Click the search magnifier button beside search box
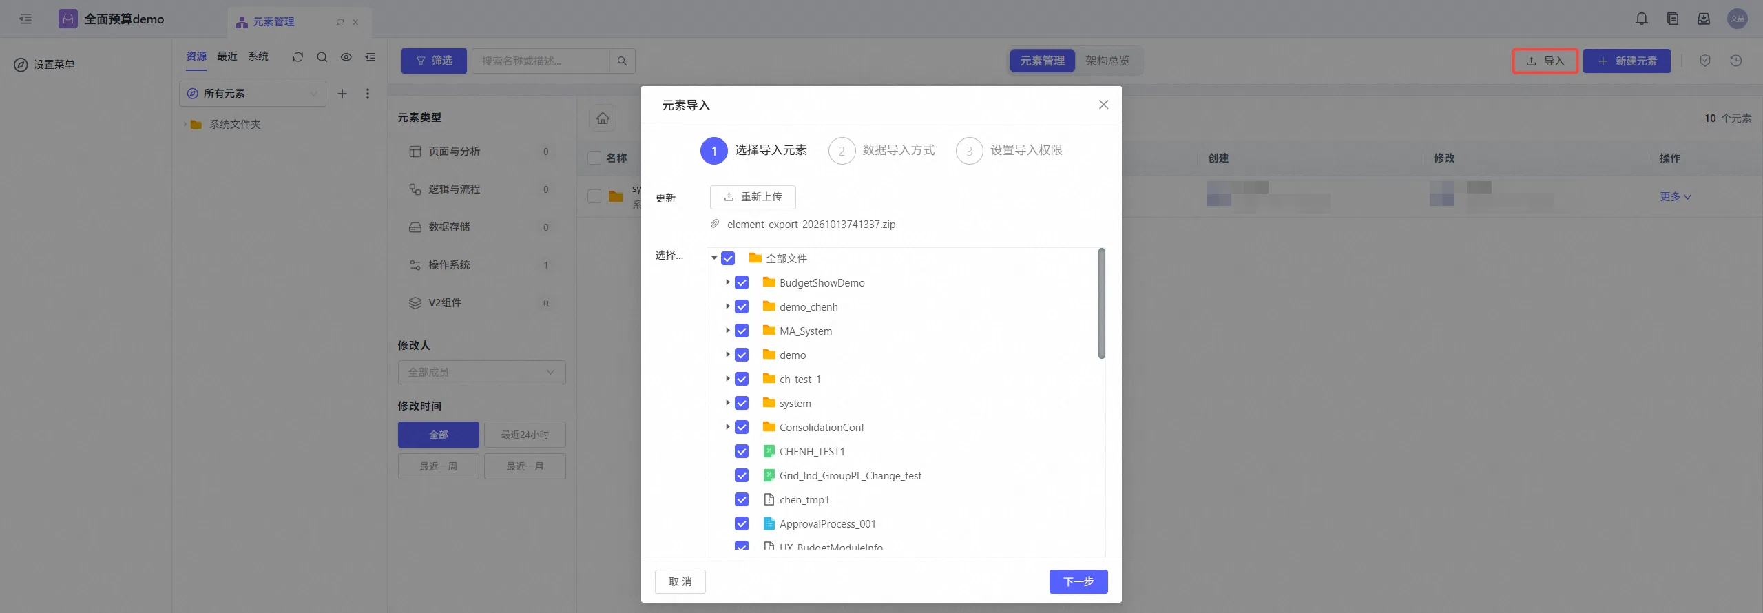 (622, 61)
